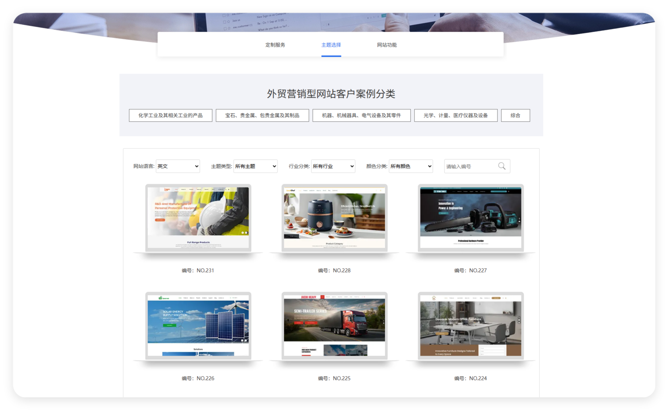668x410 pixels.
Task: Click the 宝石、贵金属、包贵金属及其制品 category
Action: [x=262, y=115]
